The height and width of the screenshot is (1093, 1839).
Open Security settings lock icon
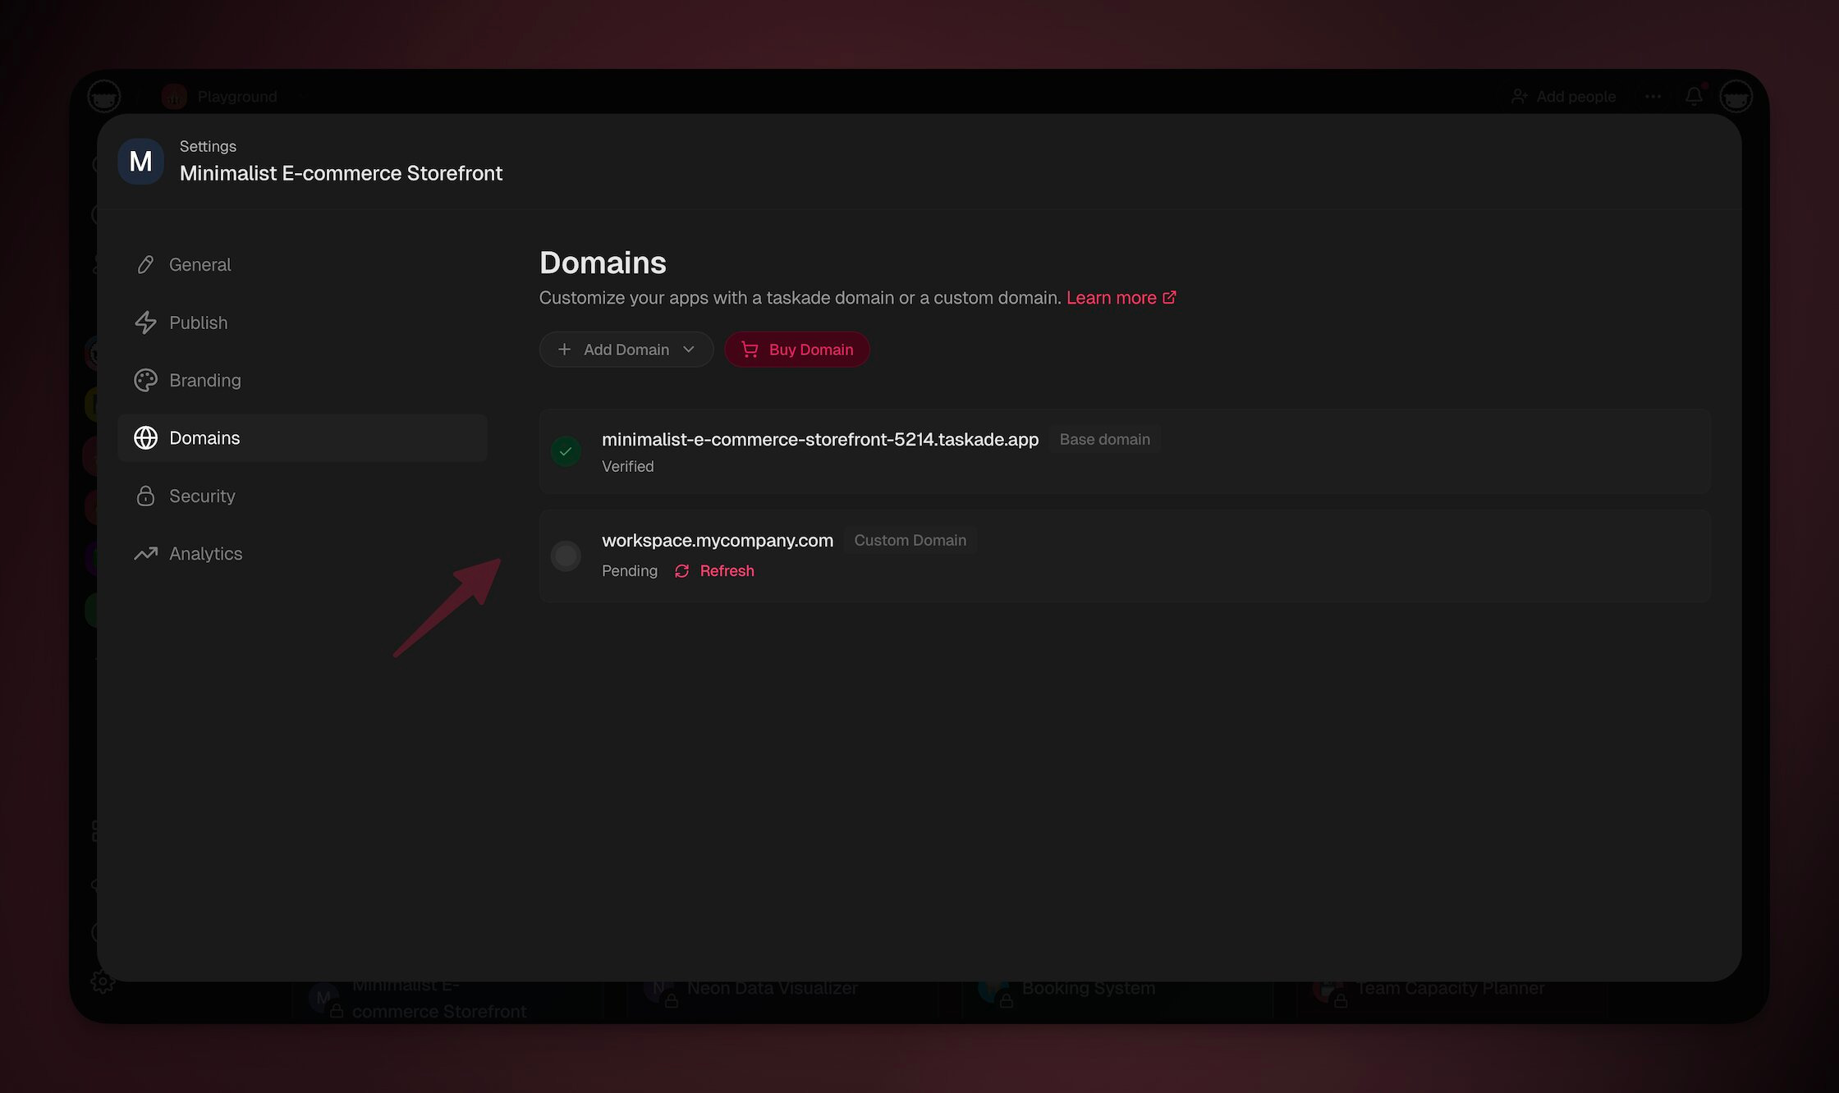(x=146, y=496)
